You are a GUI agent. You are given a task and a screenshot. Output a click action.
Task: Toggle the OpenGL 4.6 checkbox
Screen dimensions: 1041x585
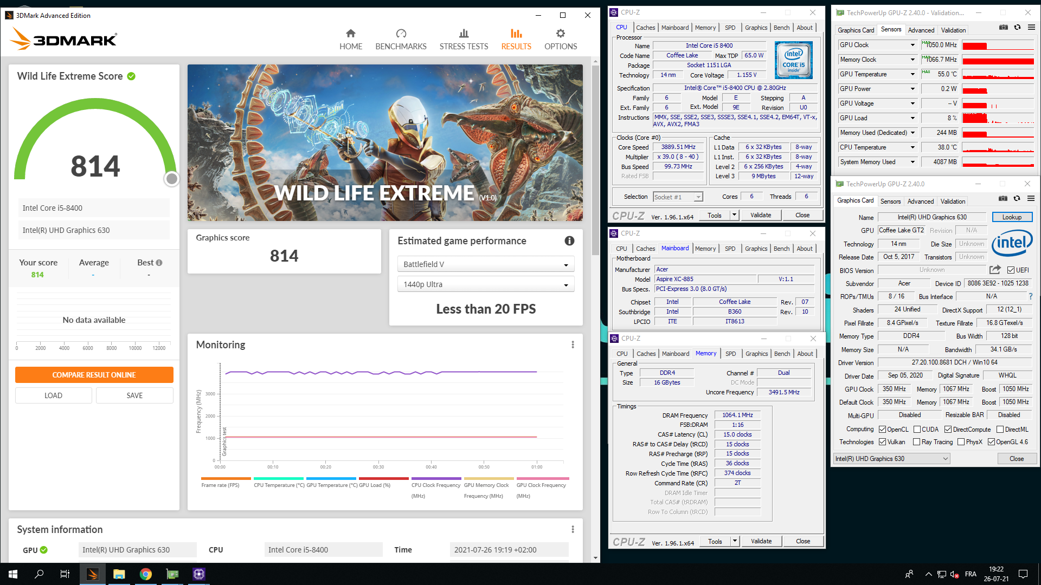[x=991, y=442]
